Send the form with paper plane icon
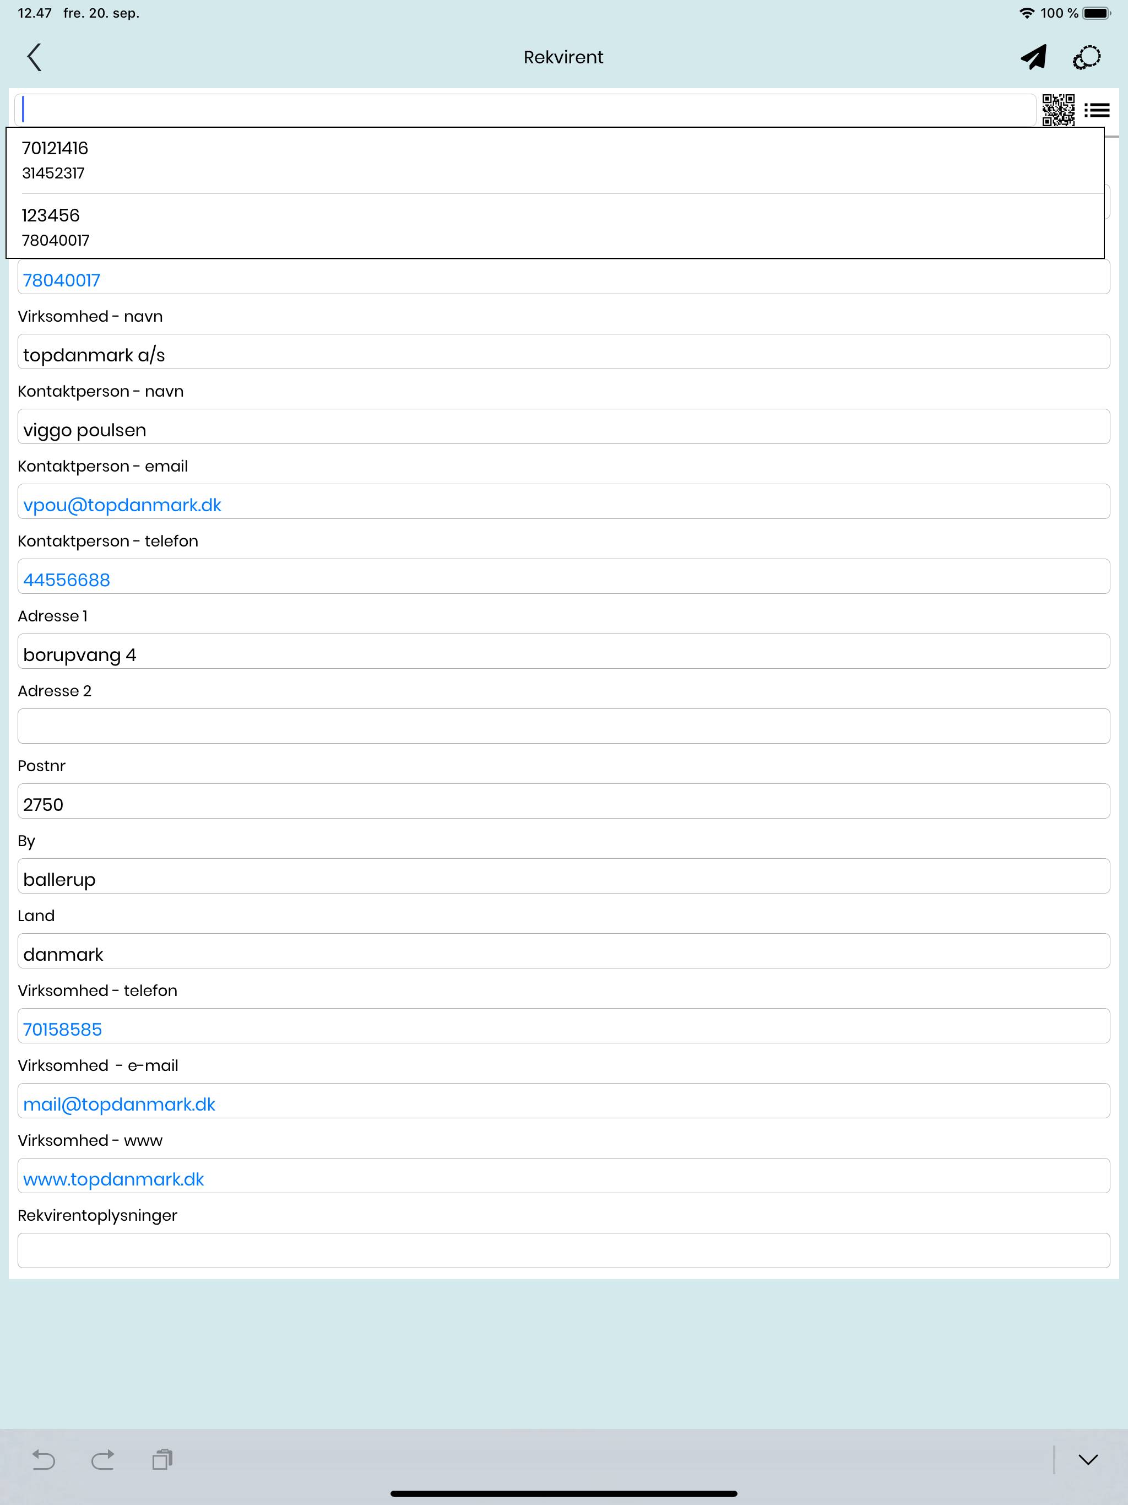This screenshot has width=1128, height=1505. click(1033, 57)
